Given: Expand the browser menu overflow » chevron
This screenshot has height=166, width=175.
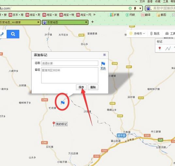Looking at the screenshot, I should coord(136,2).
